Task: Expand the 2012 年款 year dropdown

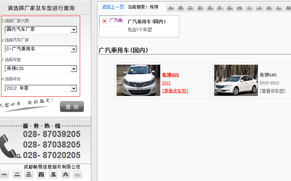Action: 41,88
